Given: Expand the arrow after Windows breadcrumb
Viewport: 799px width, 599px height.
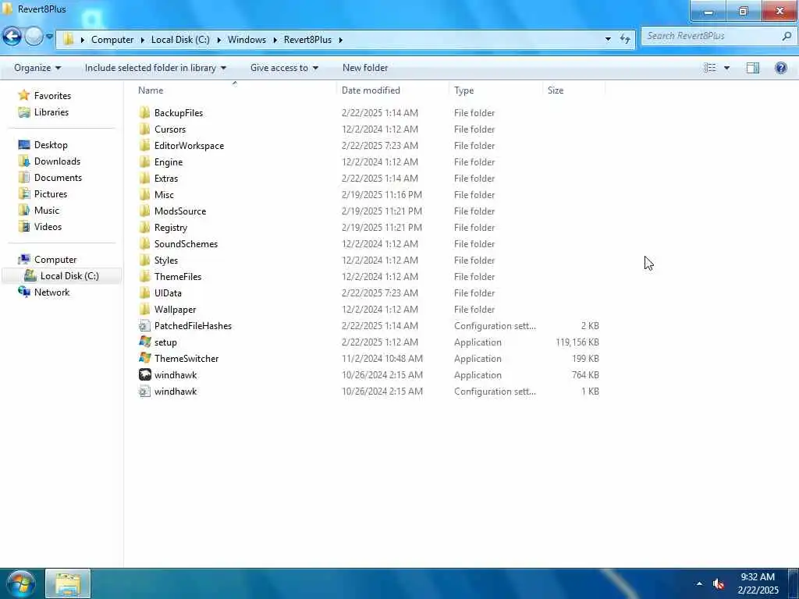Looking at the screenshot, I should tap(275, 40).
